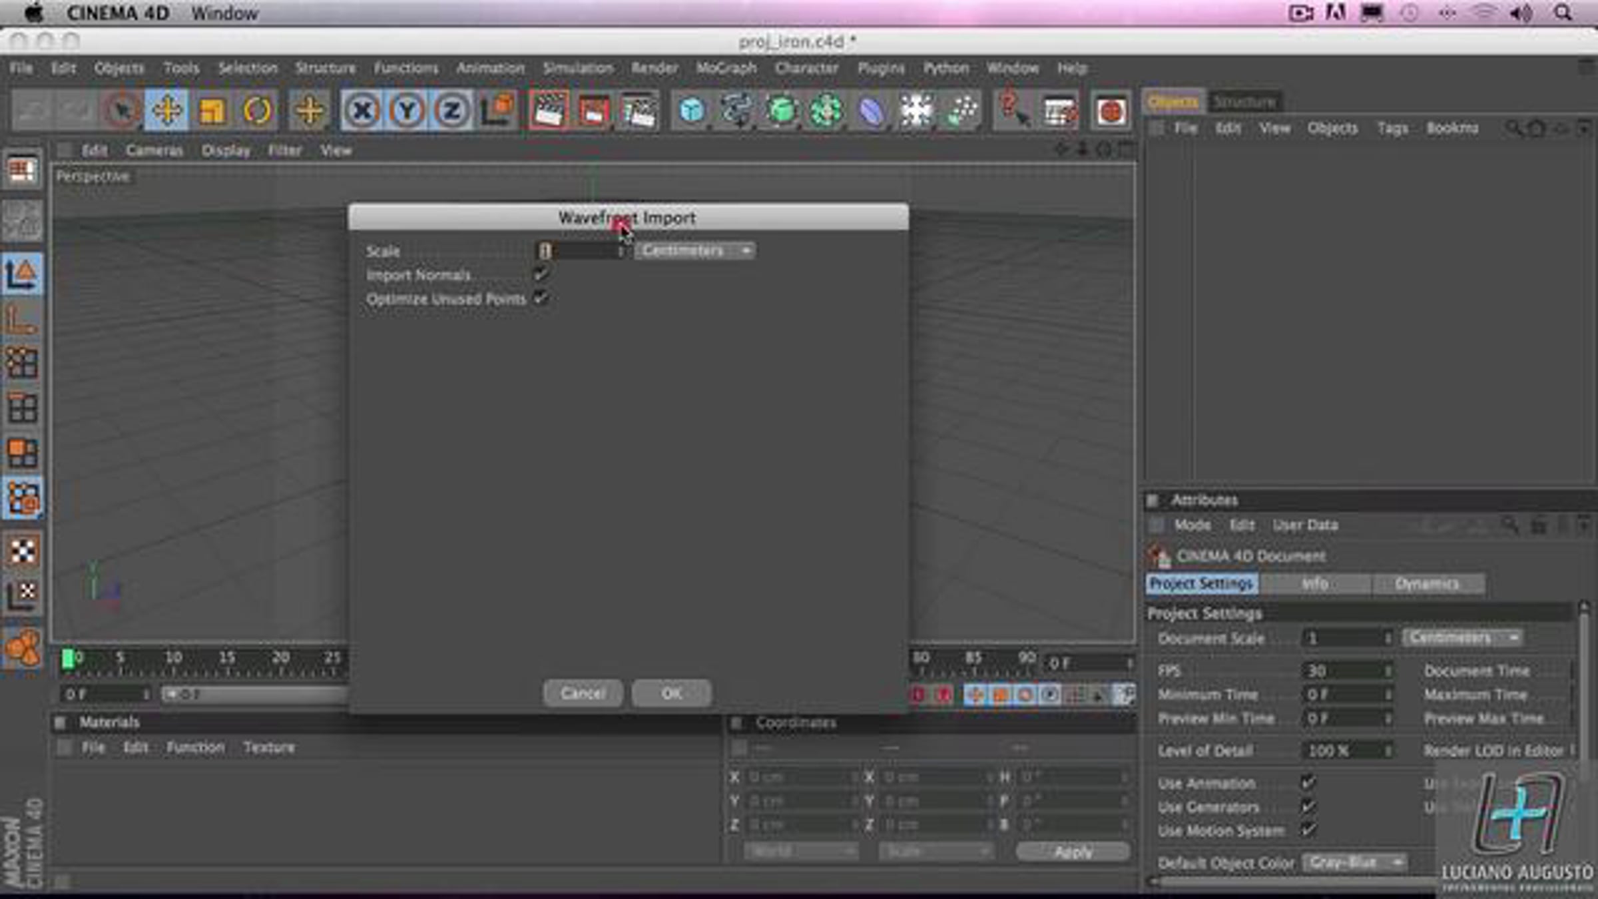
Task: Open the spline tools icon
Action: click(x=736, y=110)
